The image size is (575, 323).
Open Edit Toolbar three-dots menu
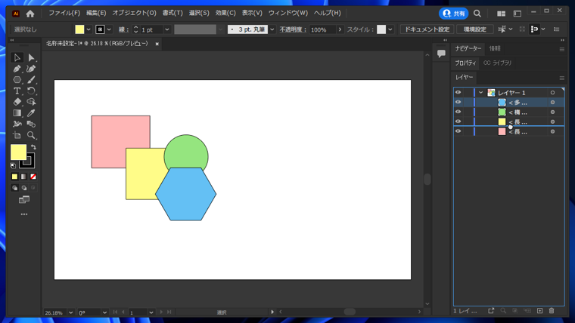point(24,214)
